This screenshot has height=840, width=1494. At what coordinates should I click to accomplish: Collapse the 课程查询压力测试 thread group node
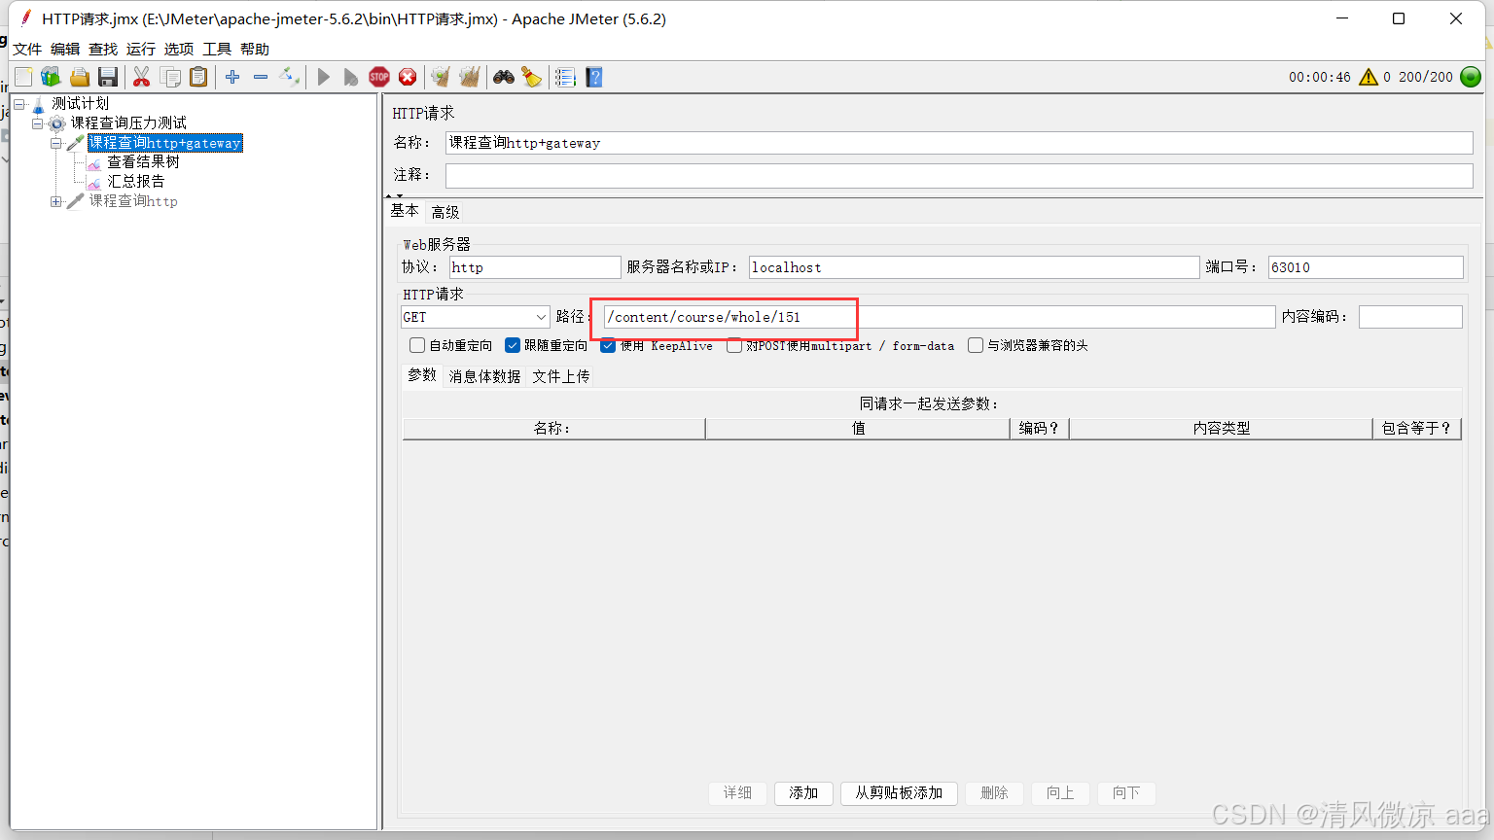click(x=38, y=122)
